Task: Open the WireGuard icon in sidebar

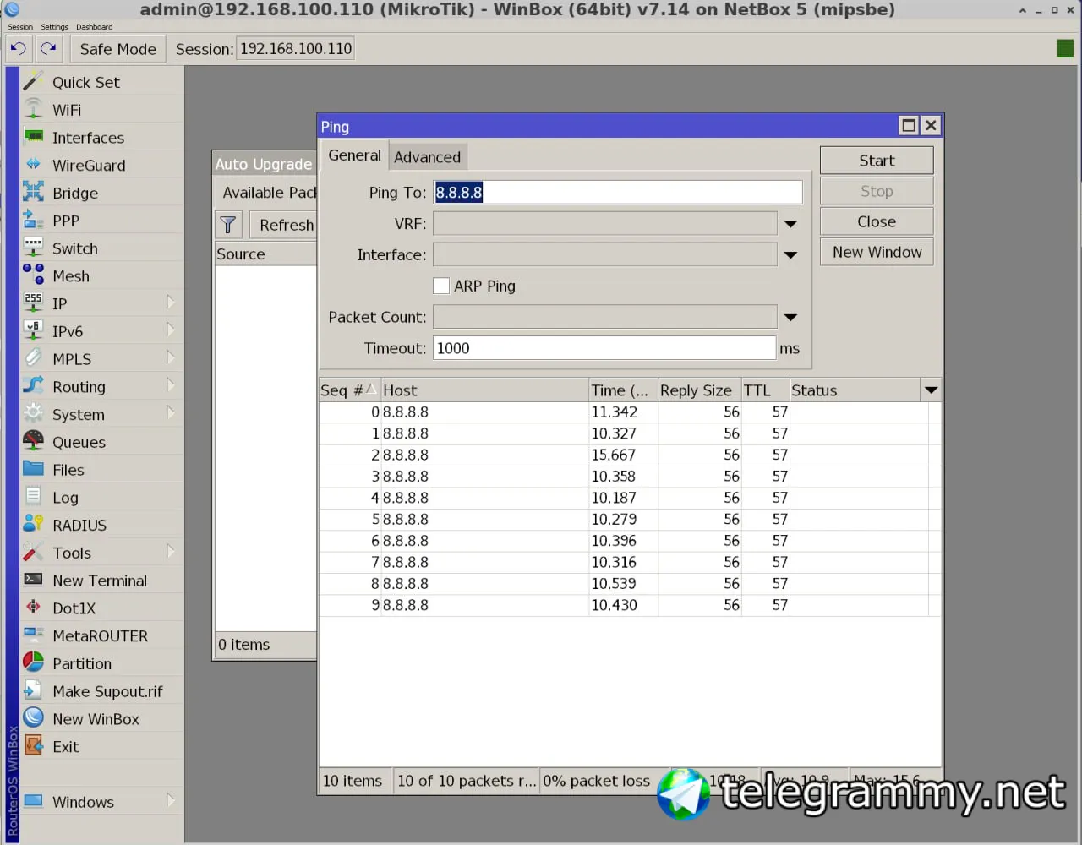Action: point(33,165)
